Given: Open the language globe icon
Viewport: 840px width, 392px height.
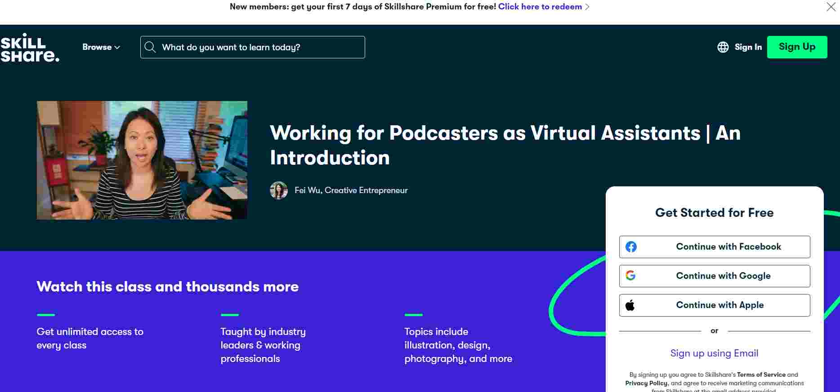Looking at the screenshot, I should (x=723, y=47).
